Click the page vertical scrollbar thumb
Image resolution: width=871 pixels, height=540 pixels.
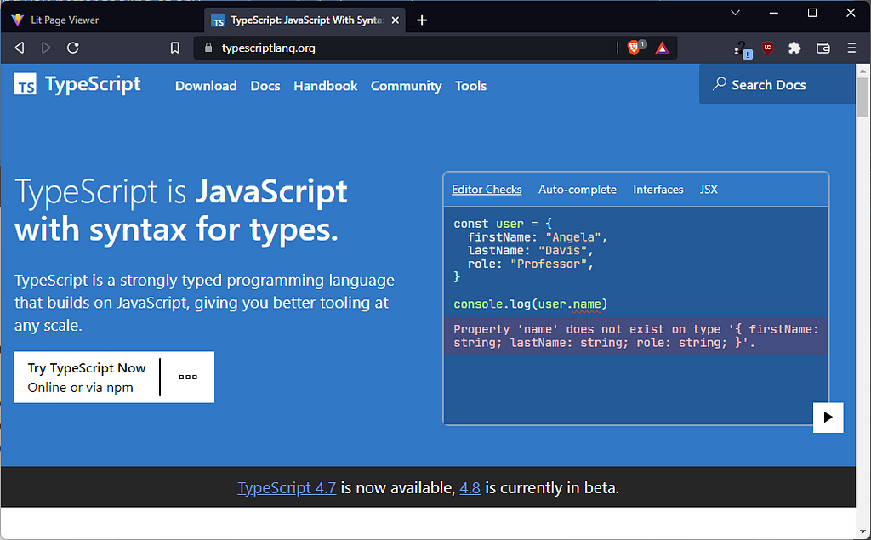click(862, 98)
